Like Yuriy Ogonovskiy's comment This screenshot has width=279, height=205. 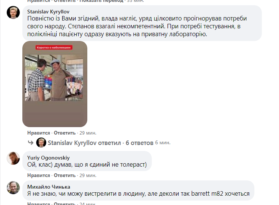pos(39,176)
